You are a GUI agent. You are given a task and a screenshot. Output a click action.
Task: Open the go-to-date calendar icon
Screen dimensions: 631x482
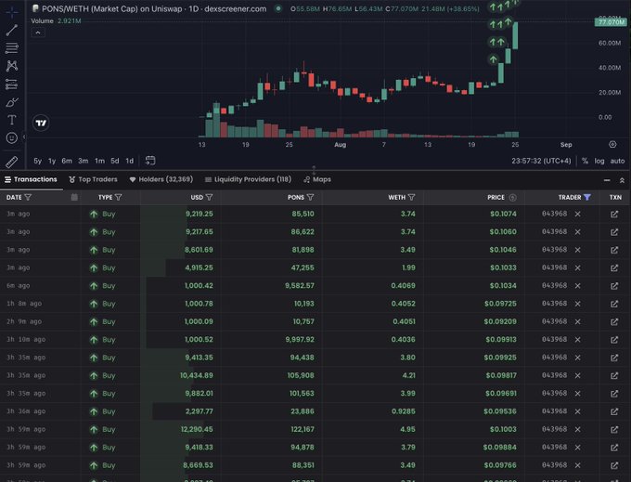(150, 161)
